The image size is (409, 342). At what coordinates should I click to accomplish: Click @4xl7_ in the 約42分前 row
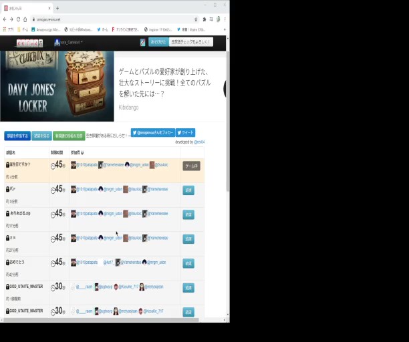point(108,263)
